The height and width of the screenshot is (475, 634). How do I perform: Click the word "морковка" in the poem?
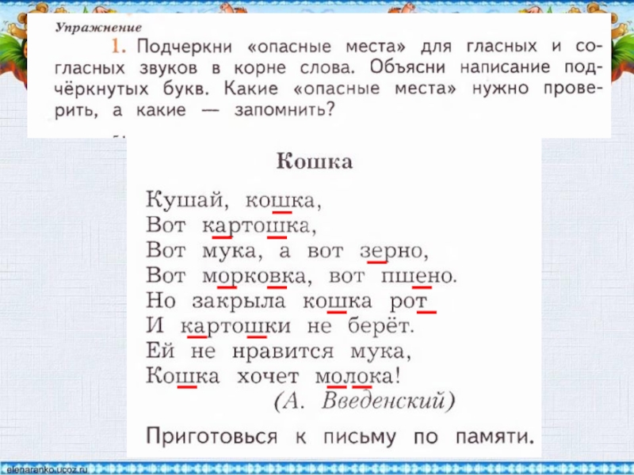click(254, 275)
